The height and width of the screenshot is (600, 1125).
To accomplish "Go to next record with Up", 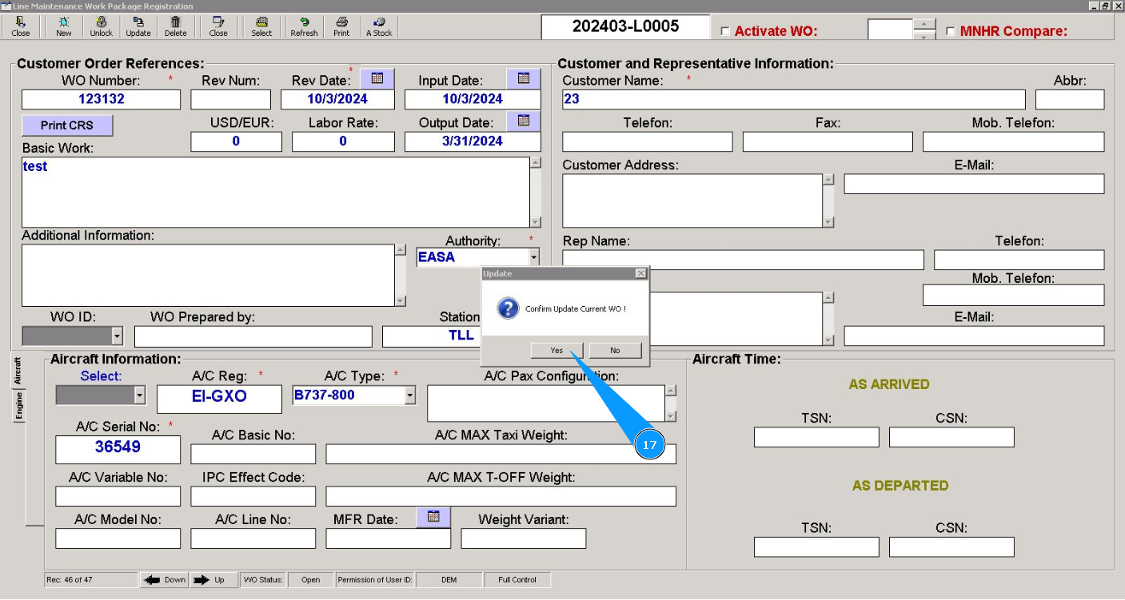I will (x=212, y=580).
